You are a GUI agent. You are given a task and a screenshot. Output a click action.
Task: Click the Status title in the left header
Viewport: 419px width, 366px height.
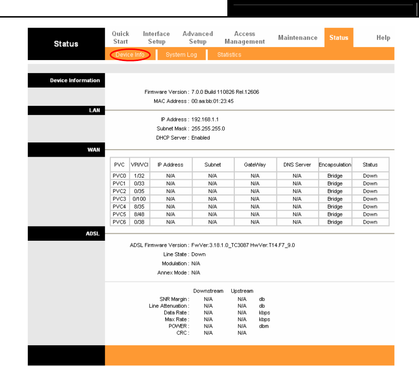(x=66, y=44)
